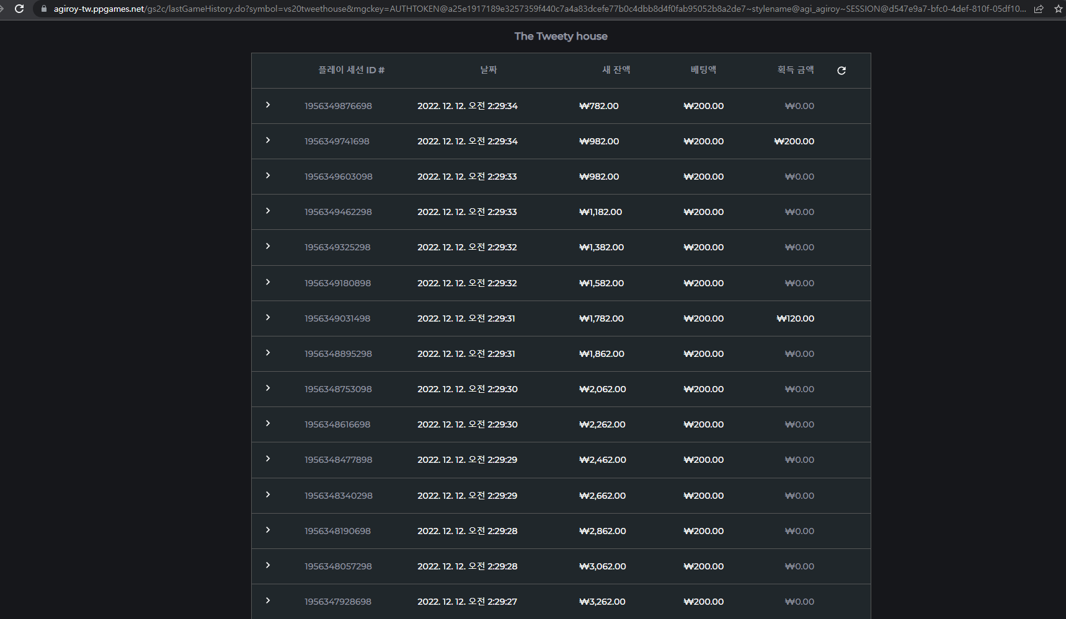The height and width of the screenshot is (619, 1066).
Task: Click the 획득 금액 column header
Action: pyautogui.click(x=796, y=70)
